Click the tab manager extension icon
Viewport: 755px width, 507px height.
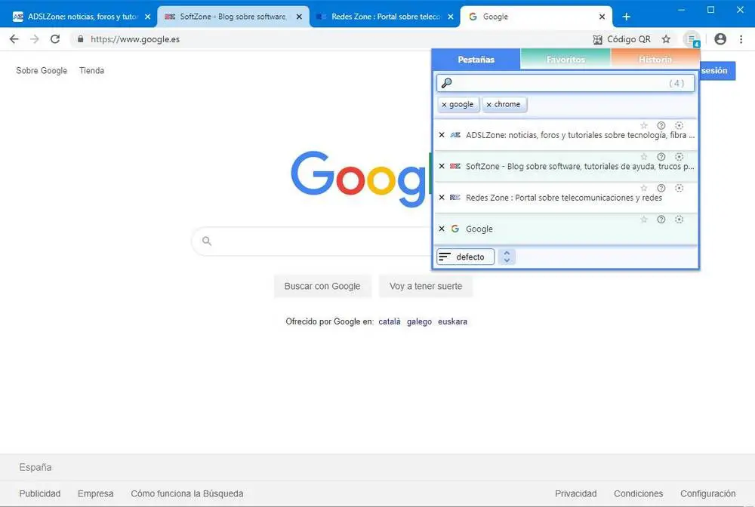tap(692, 39)
